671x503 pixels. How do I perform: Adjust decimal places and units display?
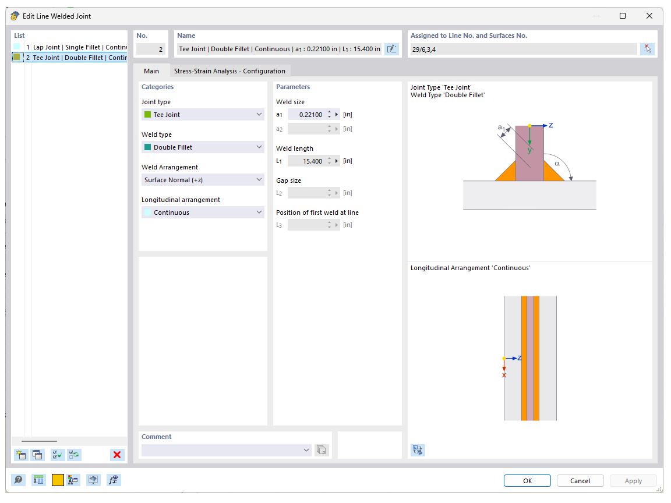pyautogui.click(x=38, y=480)
